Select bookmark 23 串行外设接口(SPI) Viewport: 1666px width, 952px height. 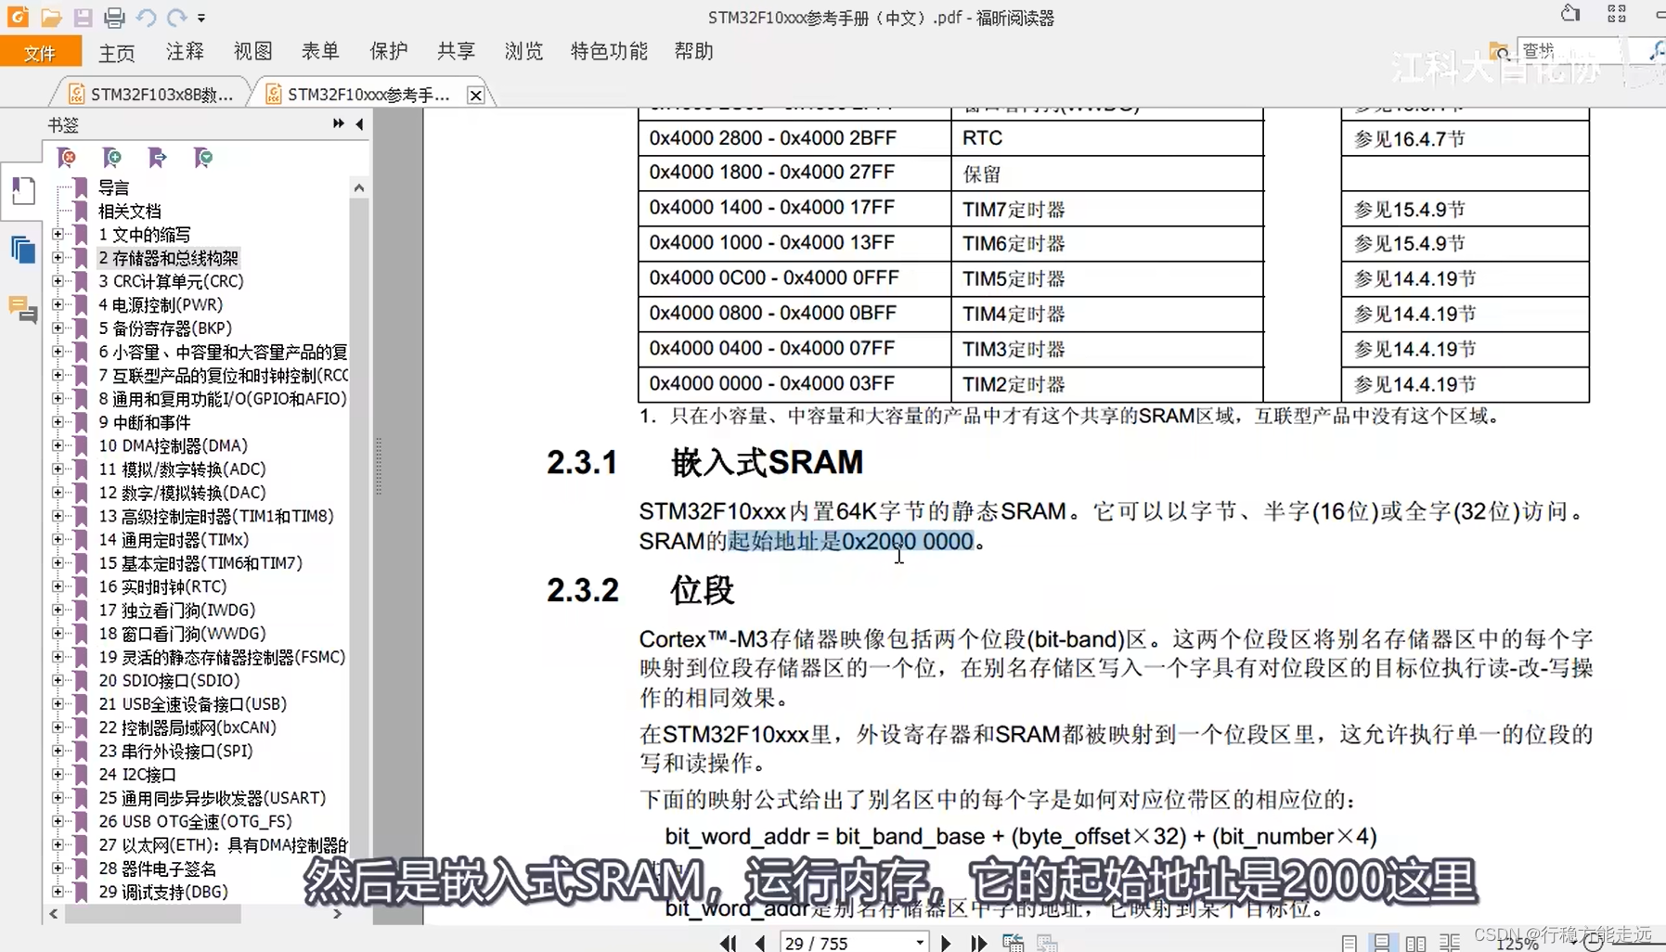click(175, 751)
